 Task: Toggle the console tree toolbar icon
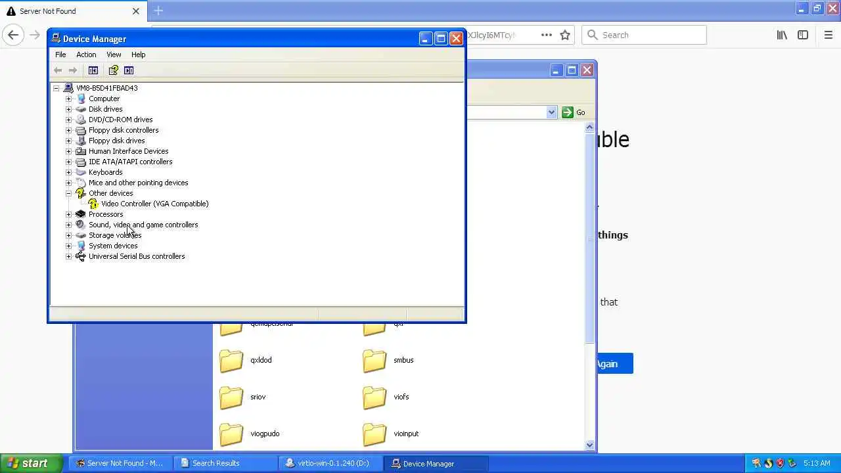coord(93,70)
